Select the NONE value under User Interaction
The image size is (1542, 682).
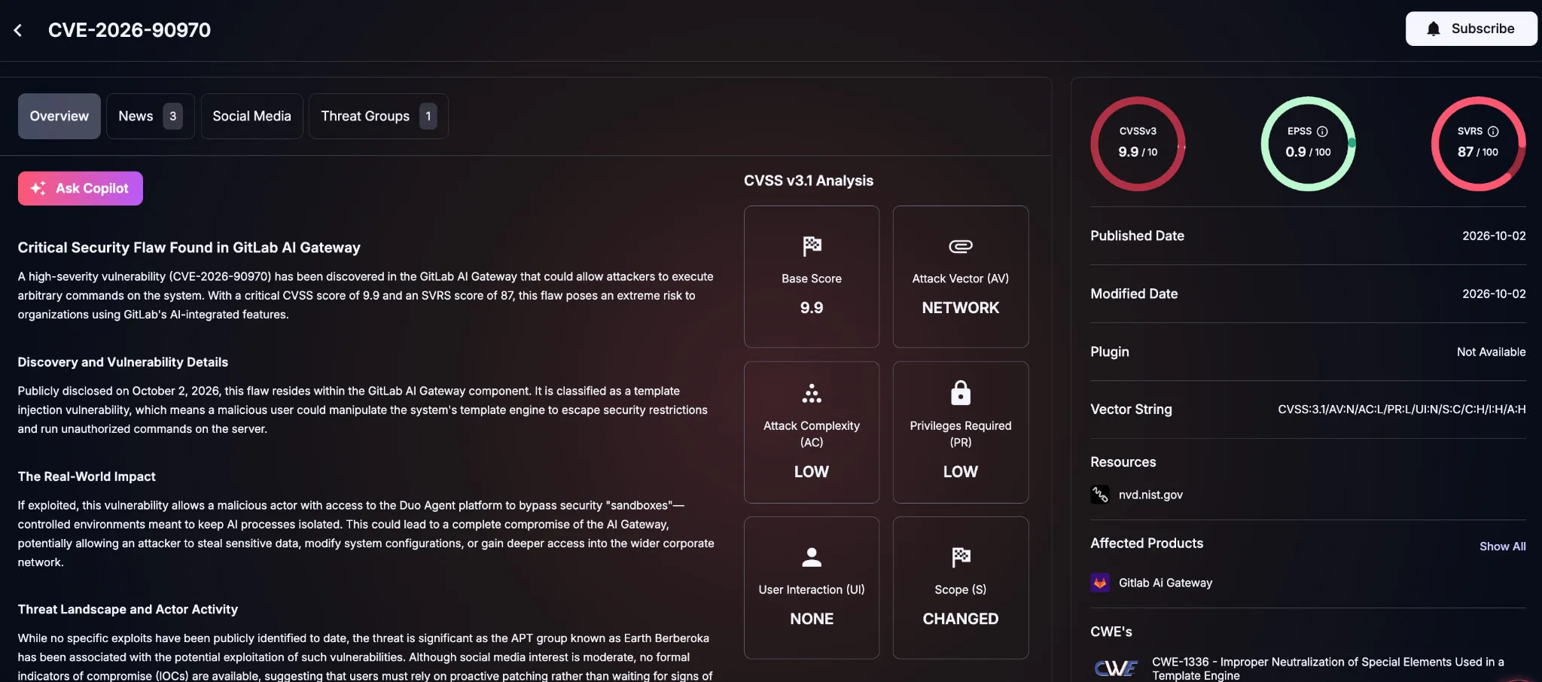coord(812,619)
